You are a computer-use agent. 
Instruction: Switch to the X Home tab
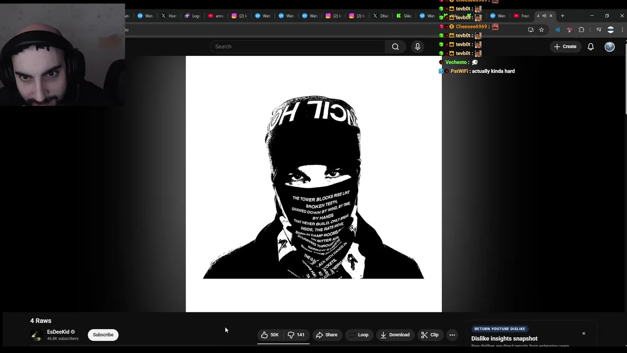[x=169, y=16]
